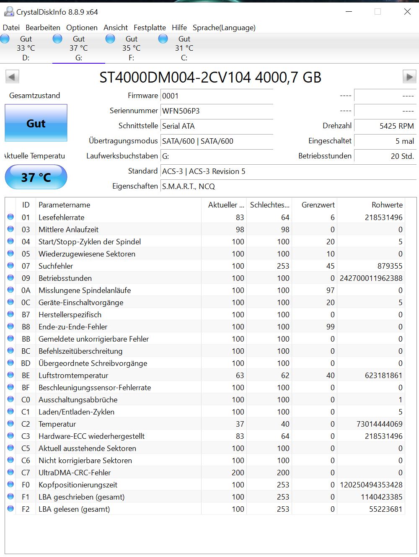Click the blue Gut health status button
Viewport: 419px width, 557px height.
click(36, 123)
